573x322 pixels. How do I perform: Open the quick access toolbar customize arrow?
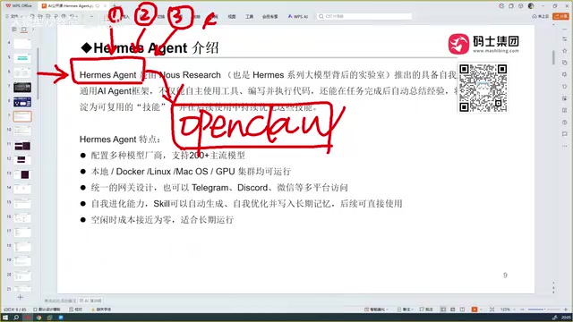[91, 16]
